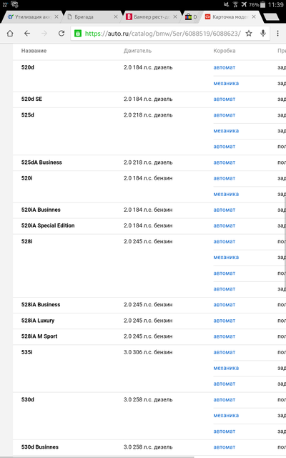This screenshot has width=286, height=458.
Task: Select the 535i model name
Action: click(26, 352)
